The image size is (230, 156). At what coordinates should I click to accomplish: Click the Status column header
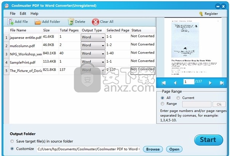pyautogui.click(x=143, y=30)
